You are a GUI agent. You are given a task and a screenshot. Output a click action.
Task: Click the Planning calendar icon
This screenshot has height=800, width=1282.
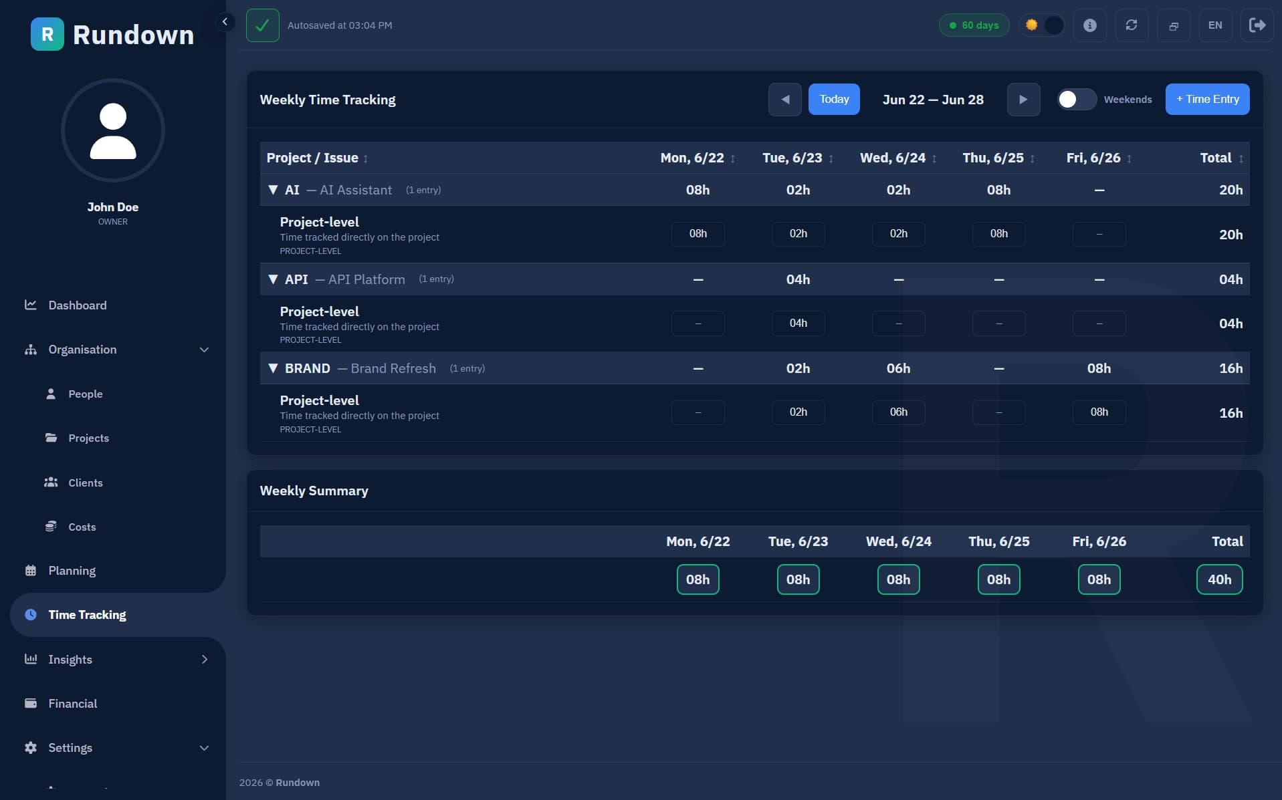point(31,570)
